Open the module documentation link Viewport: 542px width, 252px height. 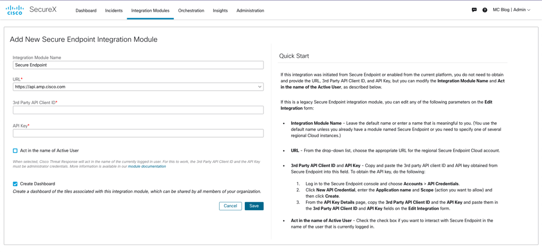pos(147,167)
